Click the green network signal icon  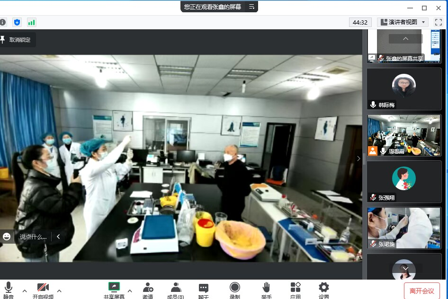click(x=31, y=22)
